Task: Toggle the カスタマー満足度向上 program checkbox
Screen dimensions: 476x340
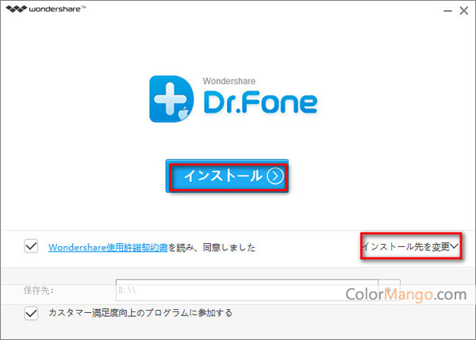Action: (31, 314)
